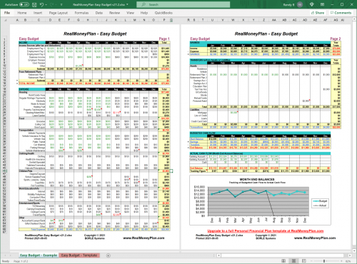This screenshot has width=357, height=264.
Task: Open zoom dialog via 62% level
Action: (x=348, y=261)
